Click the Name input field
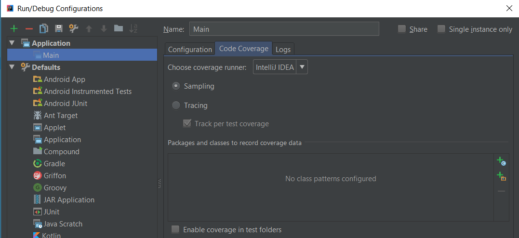Viewport: 519px width, 238px height. click(x=284, y=29)
